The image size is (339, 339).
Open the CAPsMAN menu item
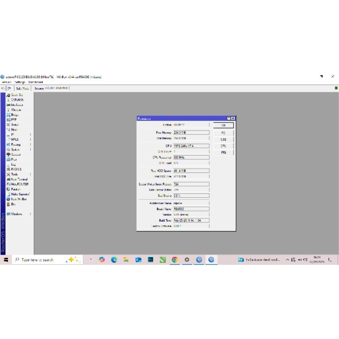(17, 100)
